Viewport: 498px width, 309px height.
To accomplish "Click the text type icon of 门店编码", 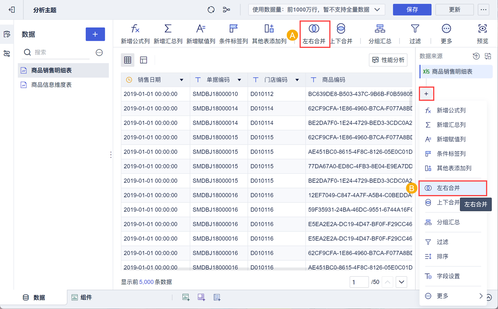I will (x=256, y=80).
